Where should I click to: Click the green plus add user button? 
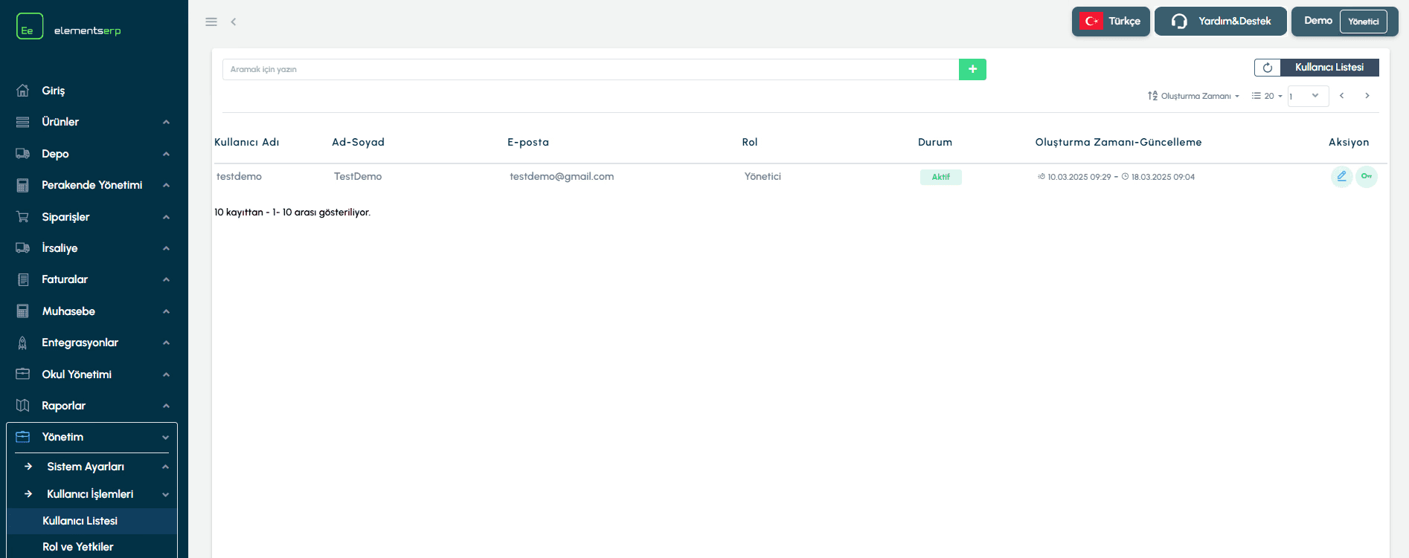click(x=972, y=69)
